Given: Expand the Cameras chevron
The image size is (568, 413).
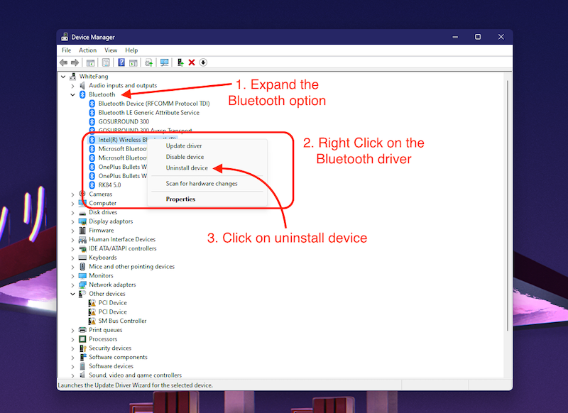Looking at the screenshot, I should (73, 194).
